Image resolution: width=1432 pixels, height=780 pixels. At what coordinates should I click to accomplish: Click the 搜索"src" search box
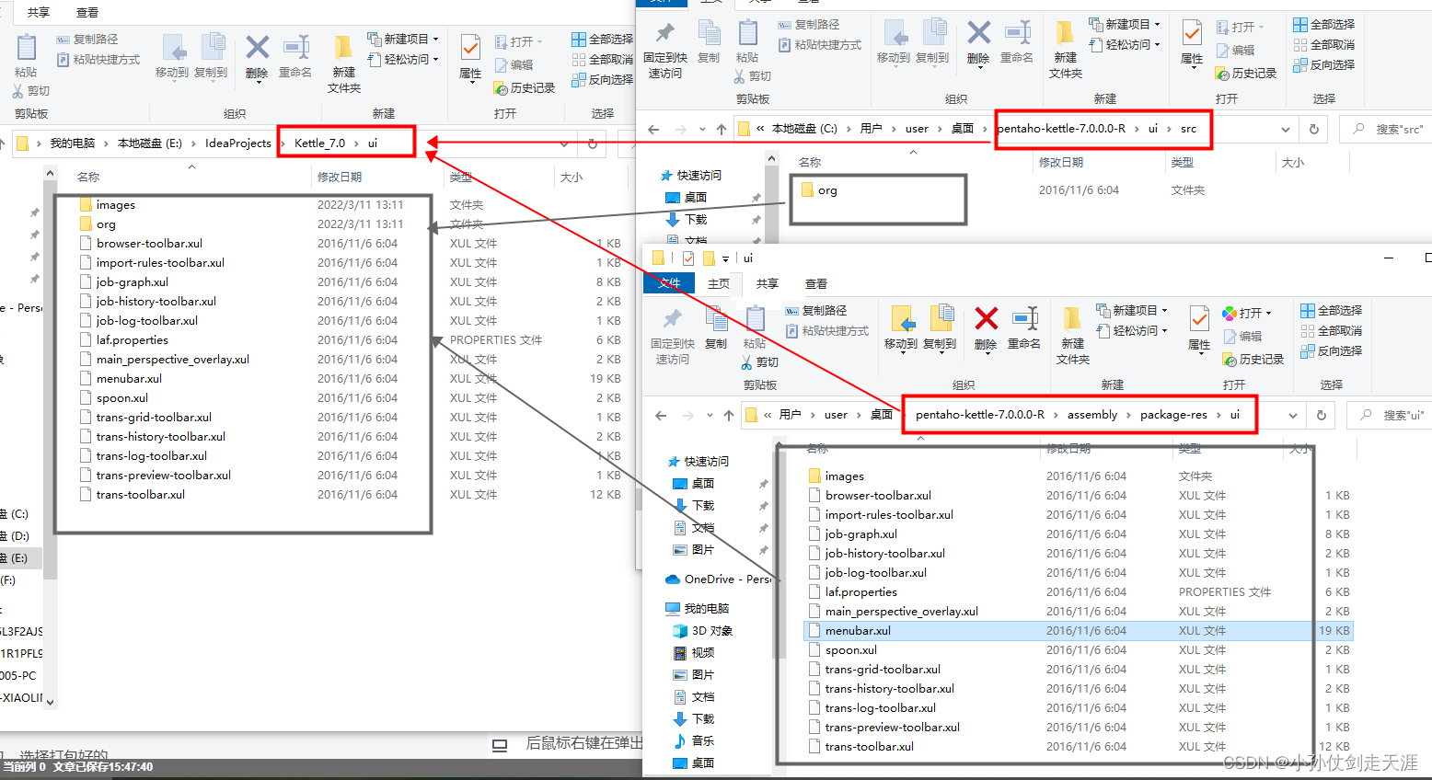(x=1385, y=130)
